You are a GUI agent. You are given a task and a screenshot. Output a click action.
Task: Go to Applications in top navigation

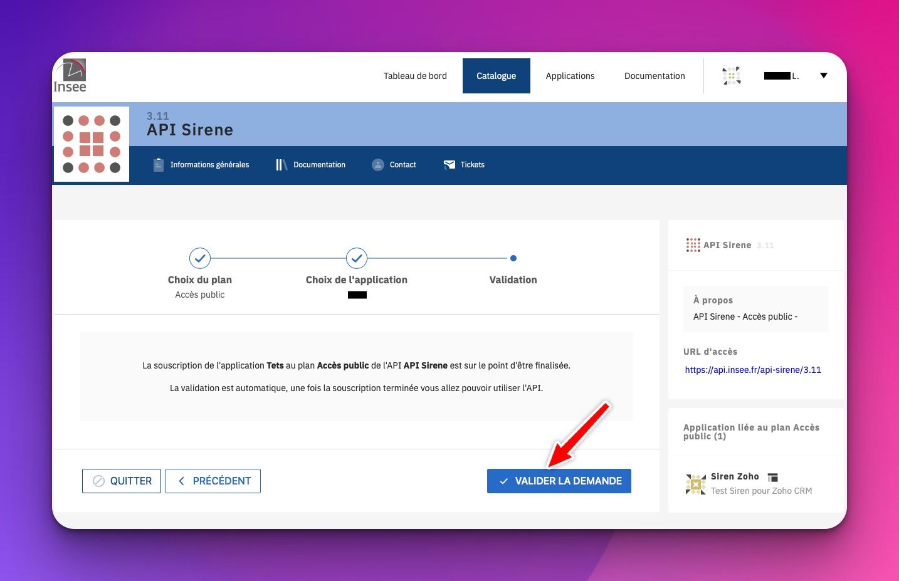click(570, 76)
